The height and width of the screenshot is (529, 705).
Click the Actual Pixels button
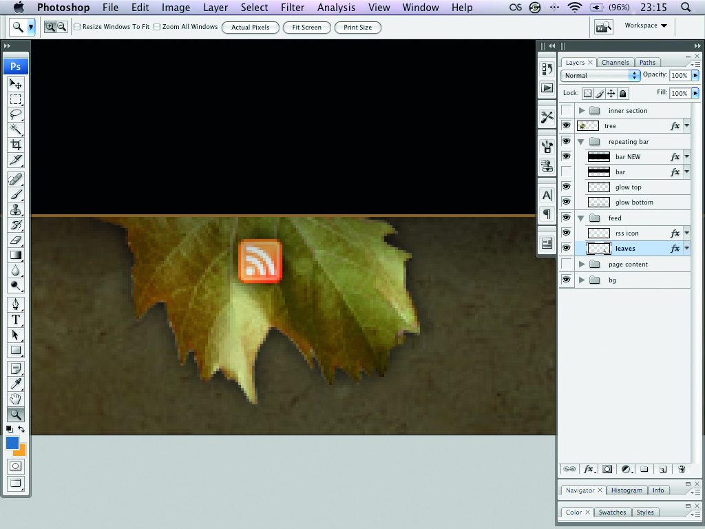click(251, 27)
